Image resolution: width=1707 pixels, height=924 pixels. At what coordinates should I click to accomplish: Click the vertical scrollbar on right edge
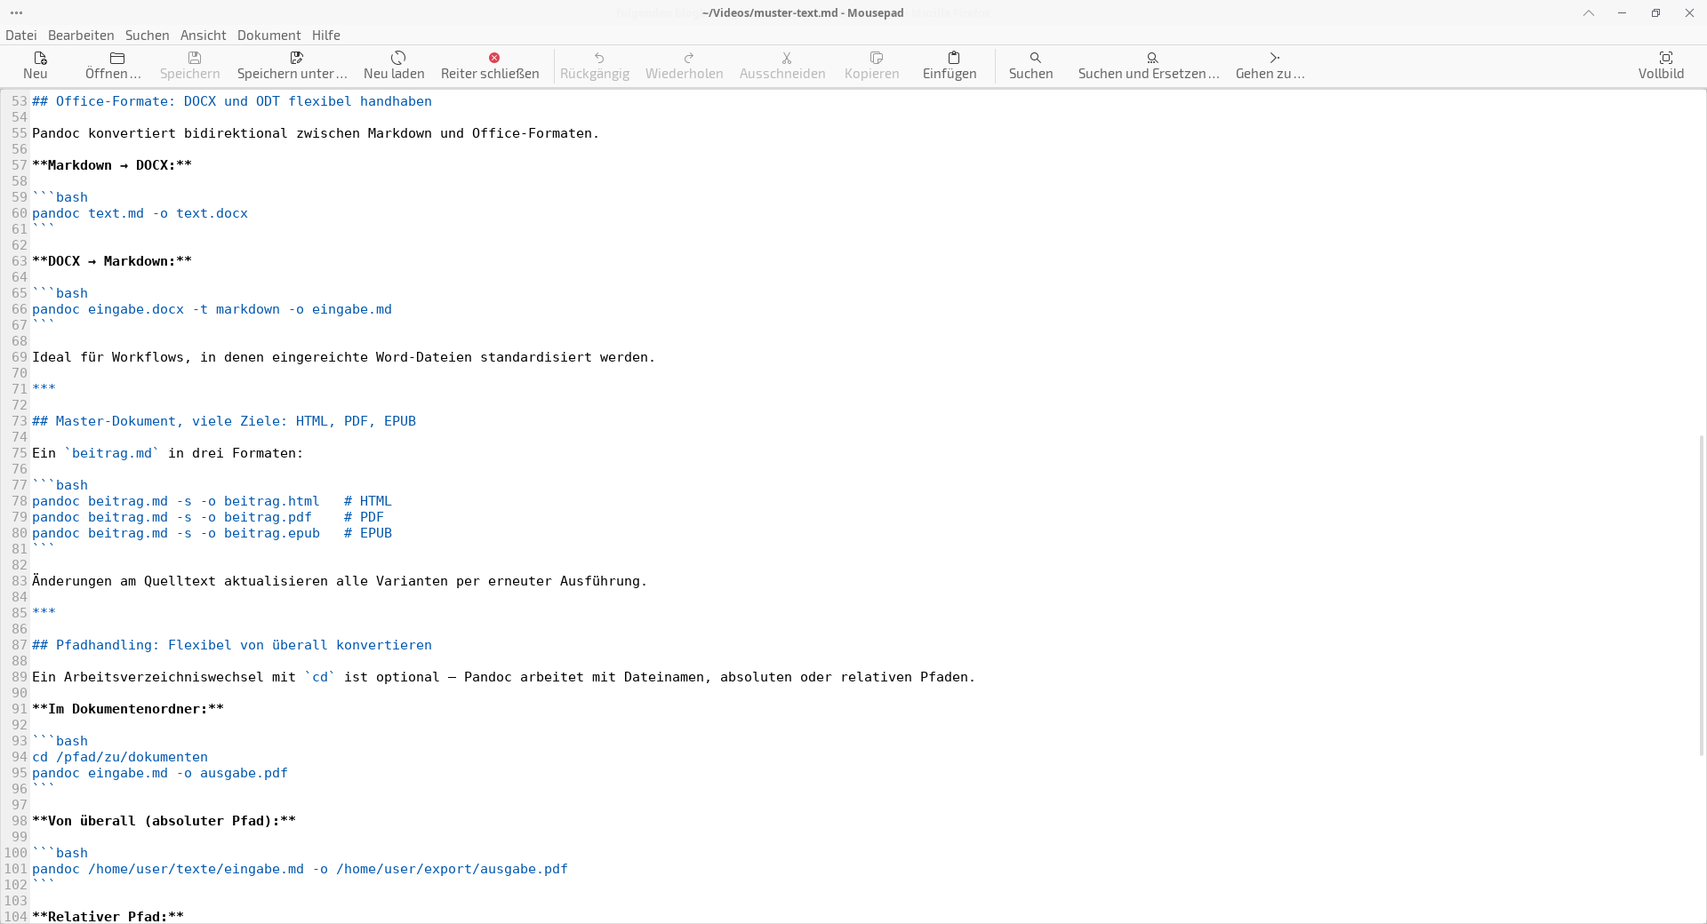(1702, 595)
